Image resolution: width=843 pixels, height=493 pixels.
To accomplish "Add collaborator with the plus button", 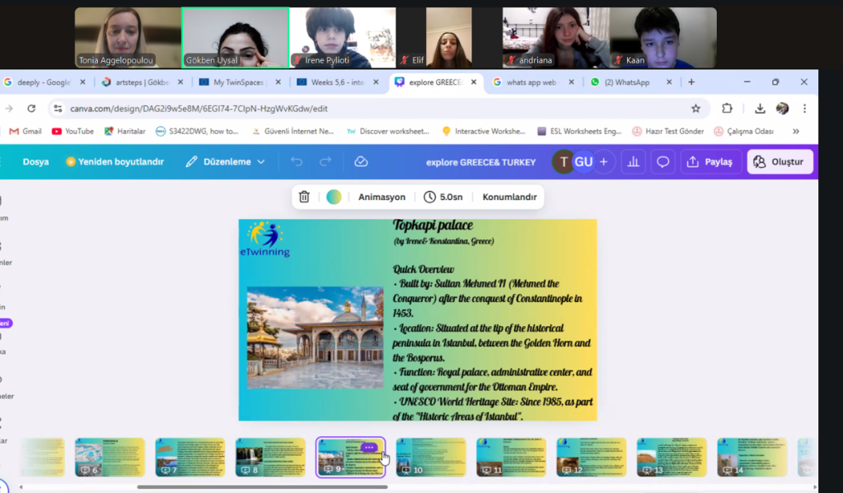I will click(x=603, y=162).
